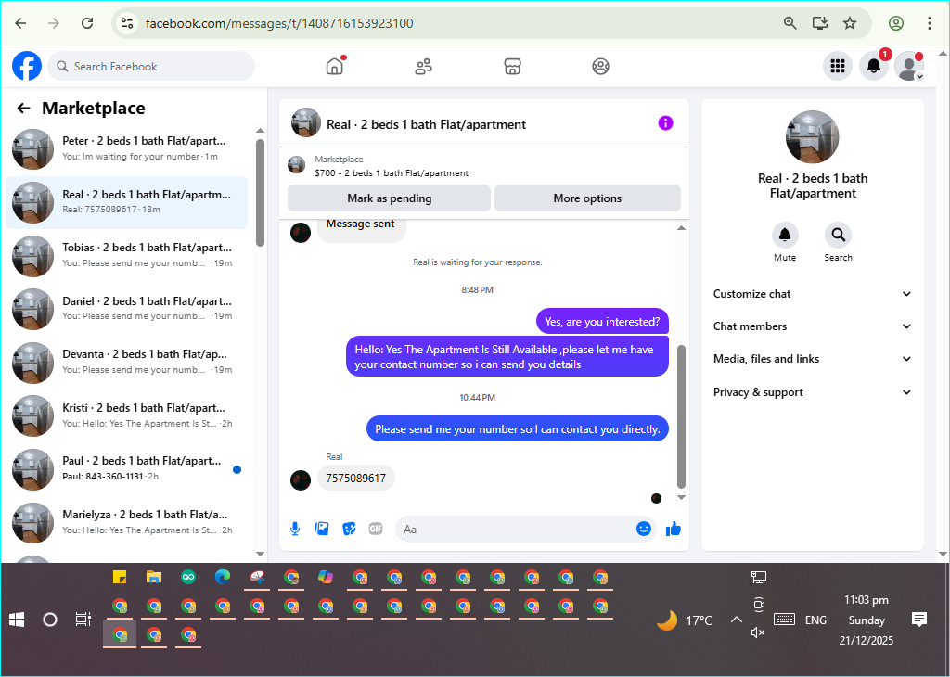
Task: Click the message thread scrollbar thumb
Action: click(x=681, y=416)
